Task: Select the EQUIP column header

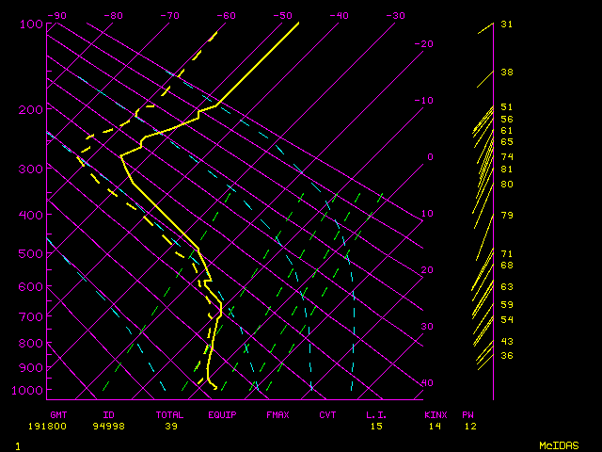Action: (x=223, y=414)
